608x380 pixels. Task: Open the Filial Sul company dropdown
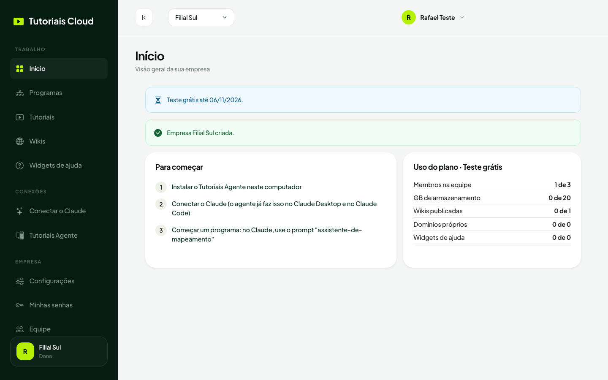point(201,17)
